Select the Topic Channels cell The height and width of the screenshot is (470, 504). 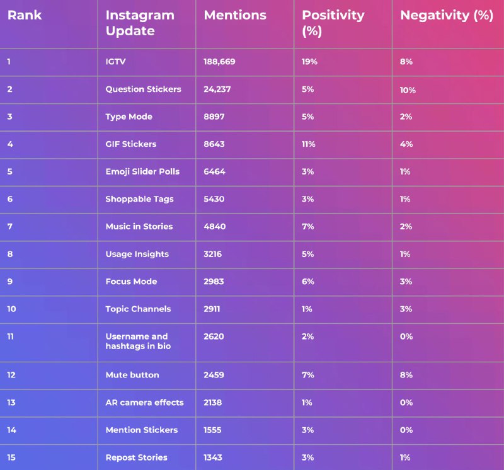coord(138,309)
